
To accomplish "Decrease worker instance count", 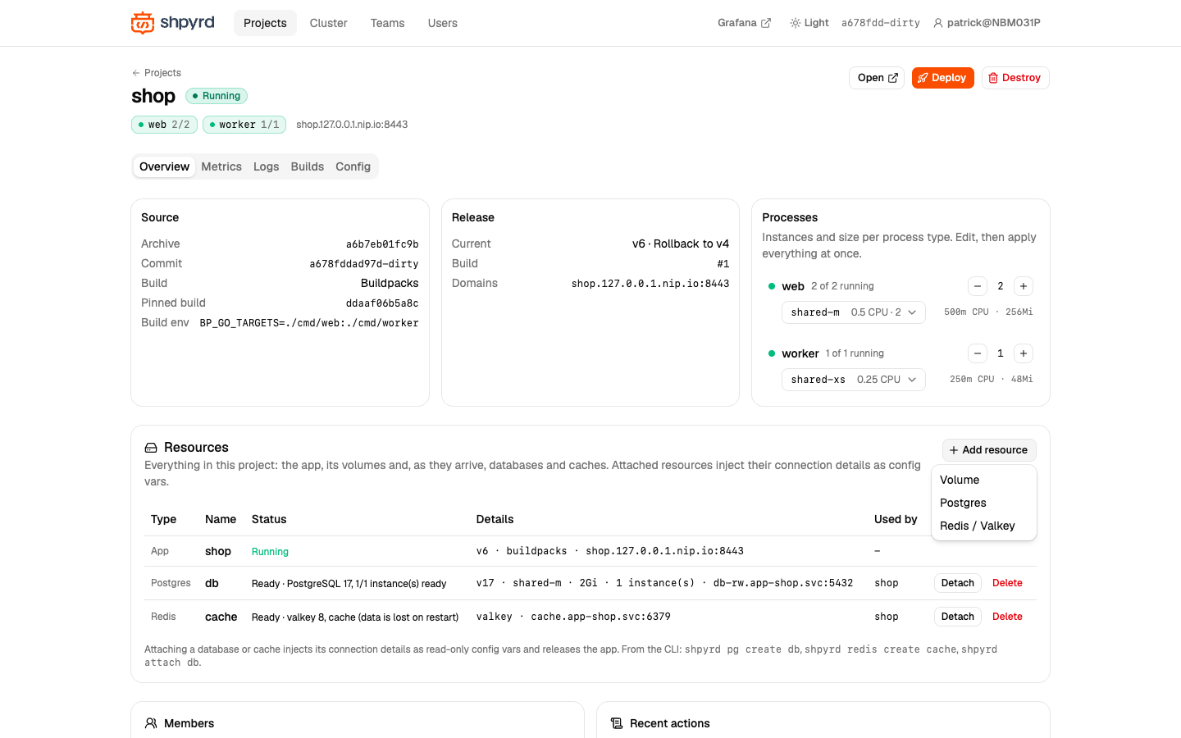I will [x=978, y=353].
